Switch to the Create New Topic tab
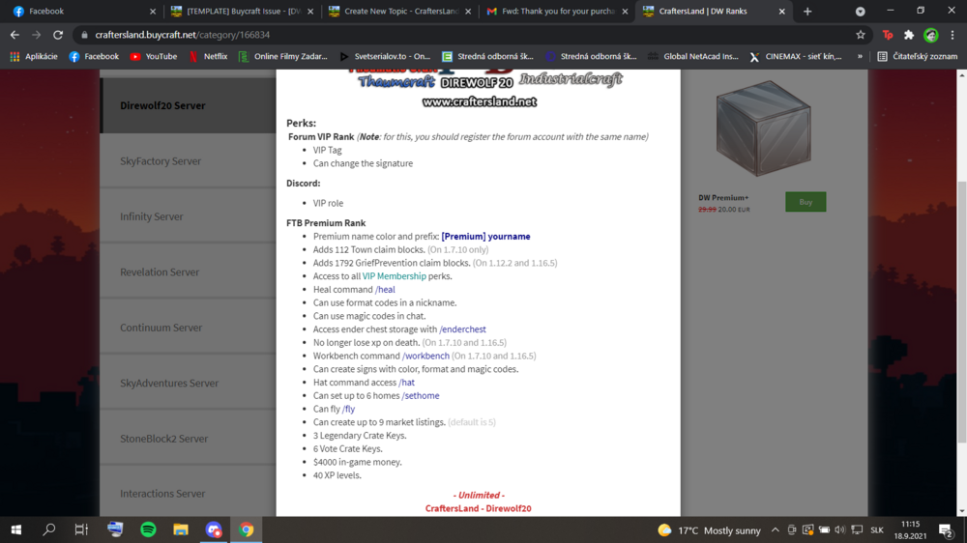967x543 pixels. 397,11
